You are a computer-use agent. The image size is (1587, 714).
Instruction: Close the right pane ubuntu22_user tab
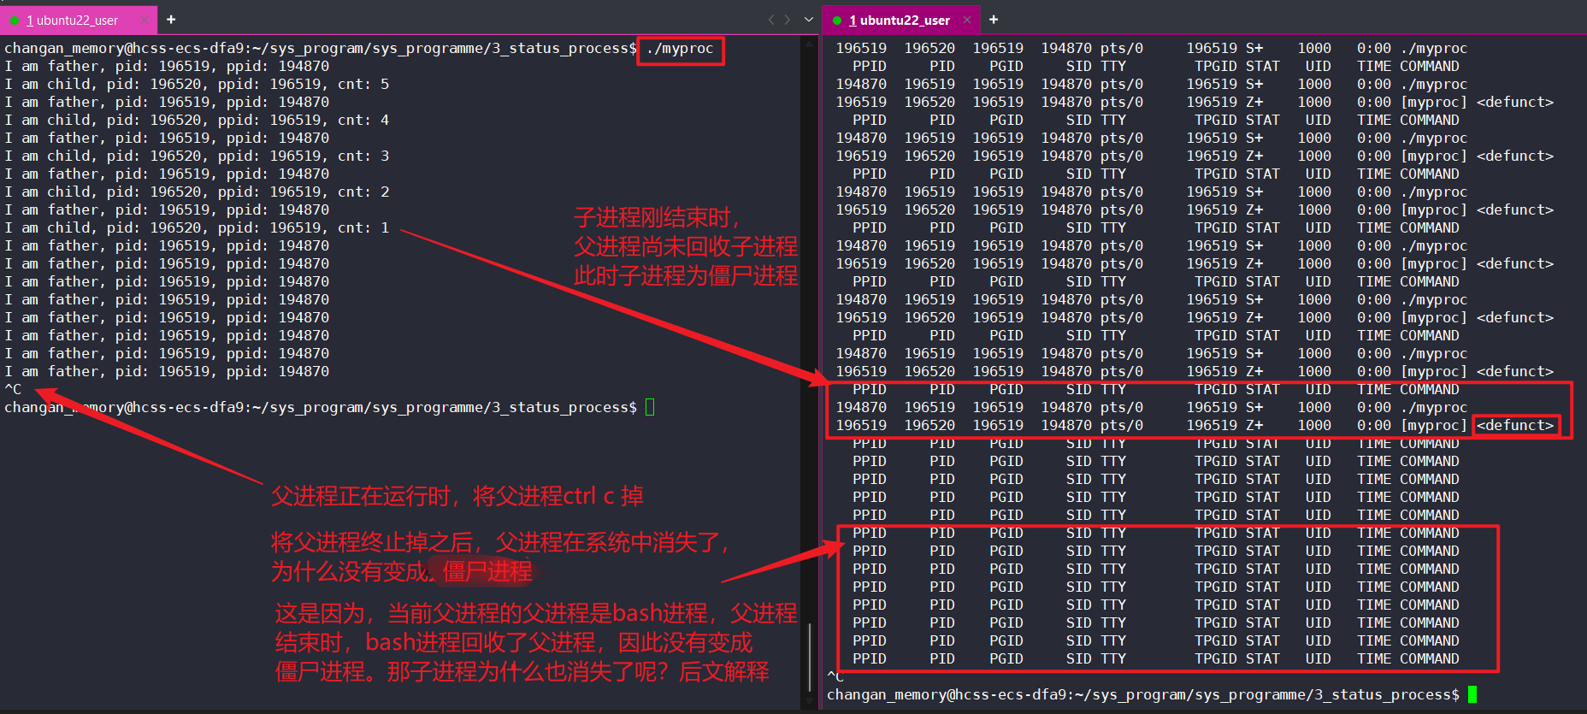coord(967,20)
